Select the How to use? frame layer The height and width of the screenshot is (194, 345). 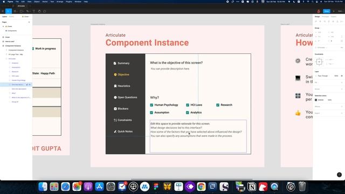click(10, 41)
